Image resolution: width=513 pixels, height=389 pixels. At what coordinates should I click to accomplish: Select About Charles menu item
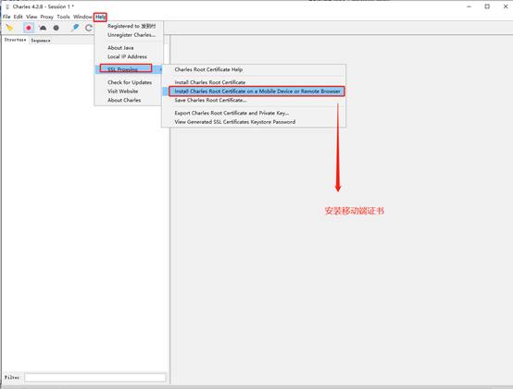(x=129, y=100)
